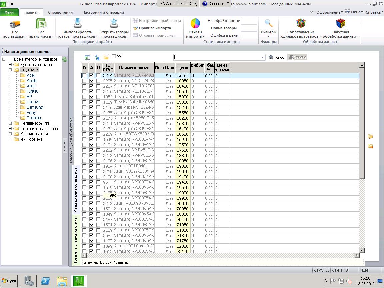The height and width of the screenshot is (288, 384).
Task: Click the grid vertical scrollbar thumb
Action: (x=362, y=123)
